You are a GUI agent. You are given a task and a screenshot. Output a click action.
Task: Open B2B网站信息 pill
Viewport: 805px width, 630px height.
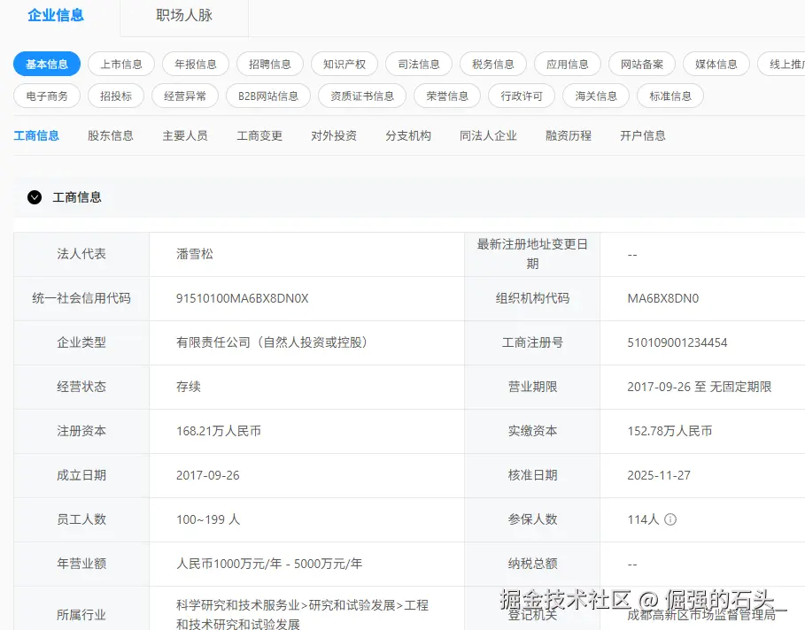pyautogui.click(x=268, y=96)
